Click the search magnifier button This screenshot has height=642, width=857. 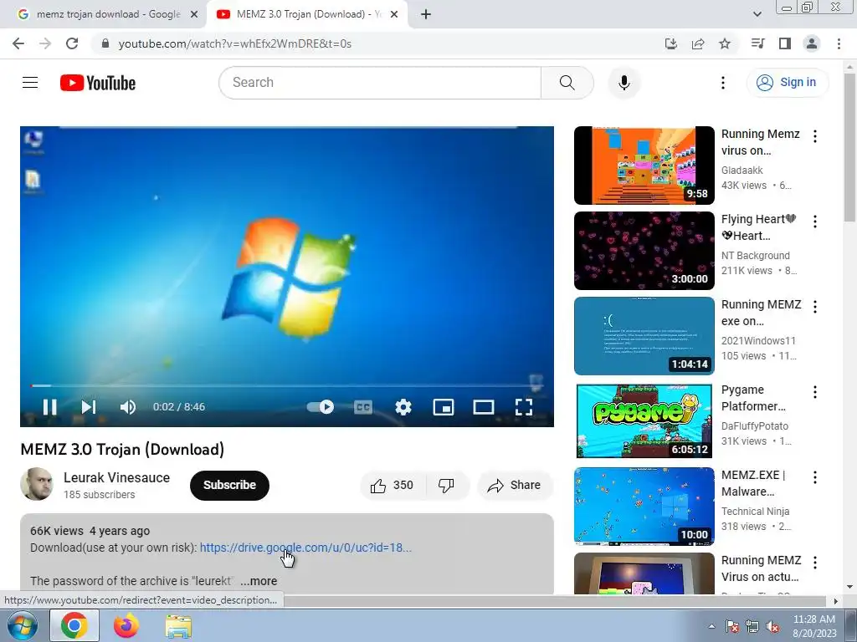[567, 83]
